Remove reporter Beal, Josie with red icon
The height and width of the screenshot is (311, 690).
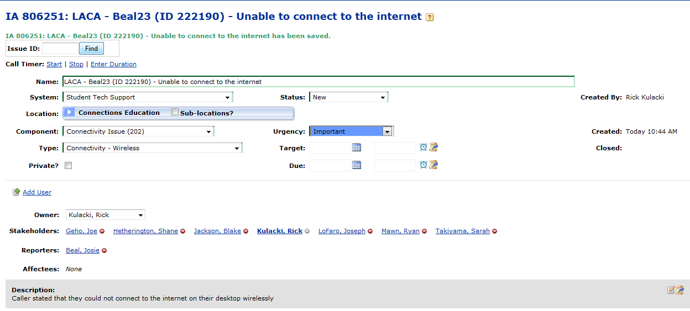pos(104,251)
